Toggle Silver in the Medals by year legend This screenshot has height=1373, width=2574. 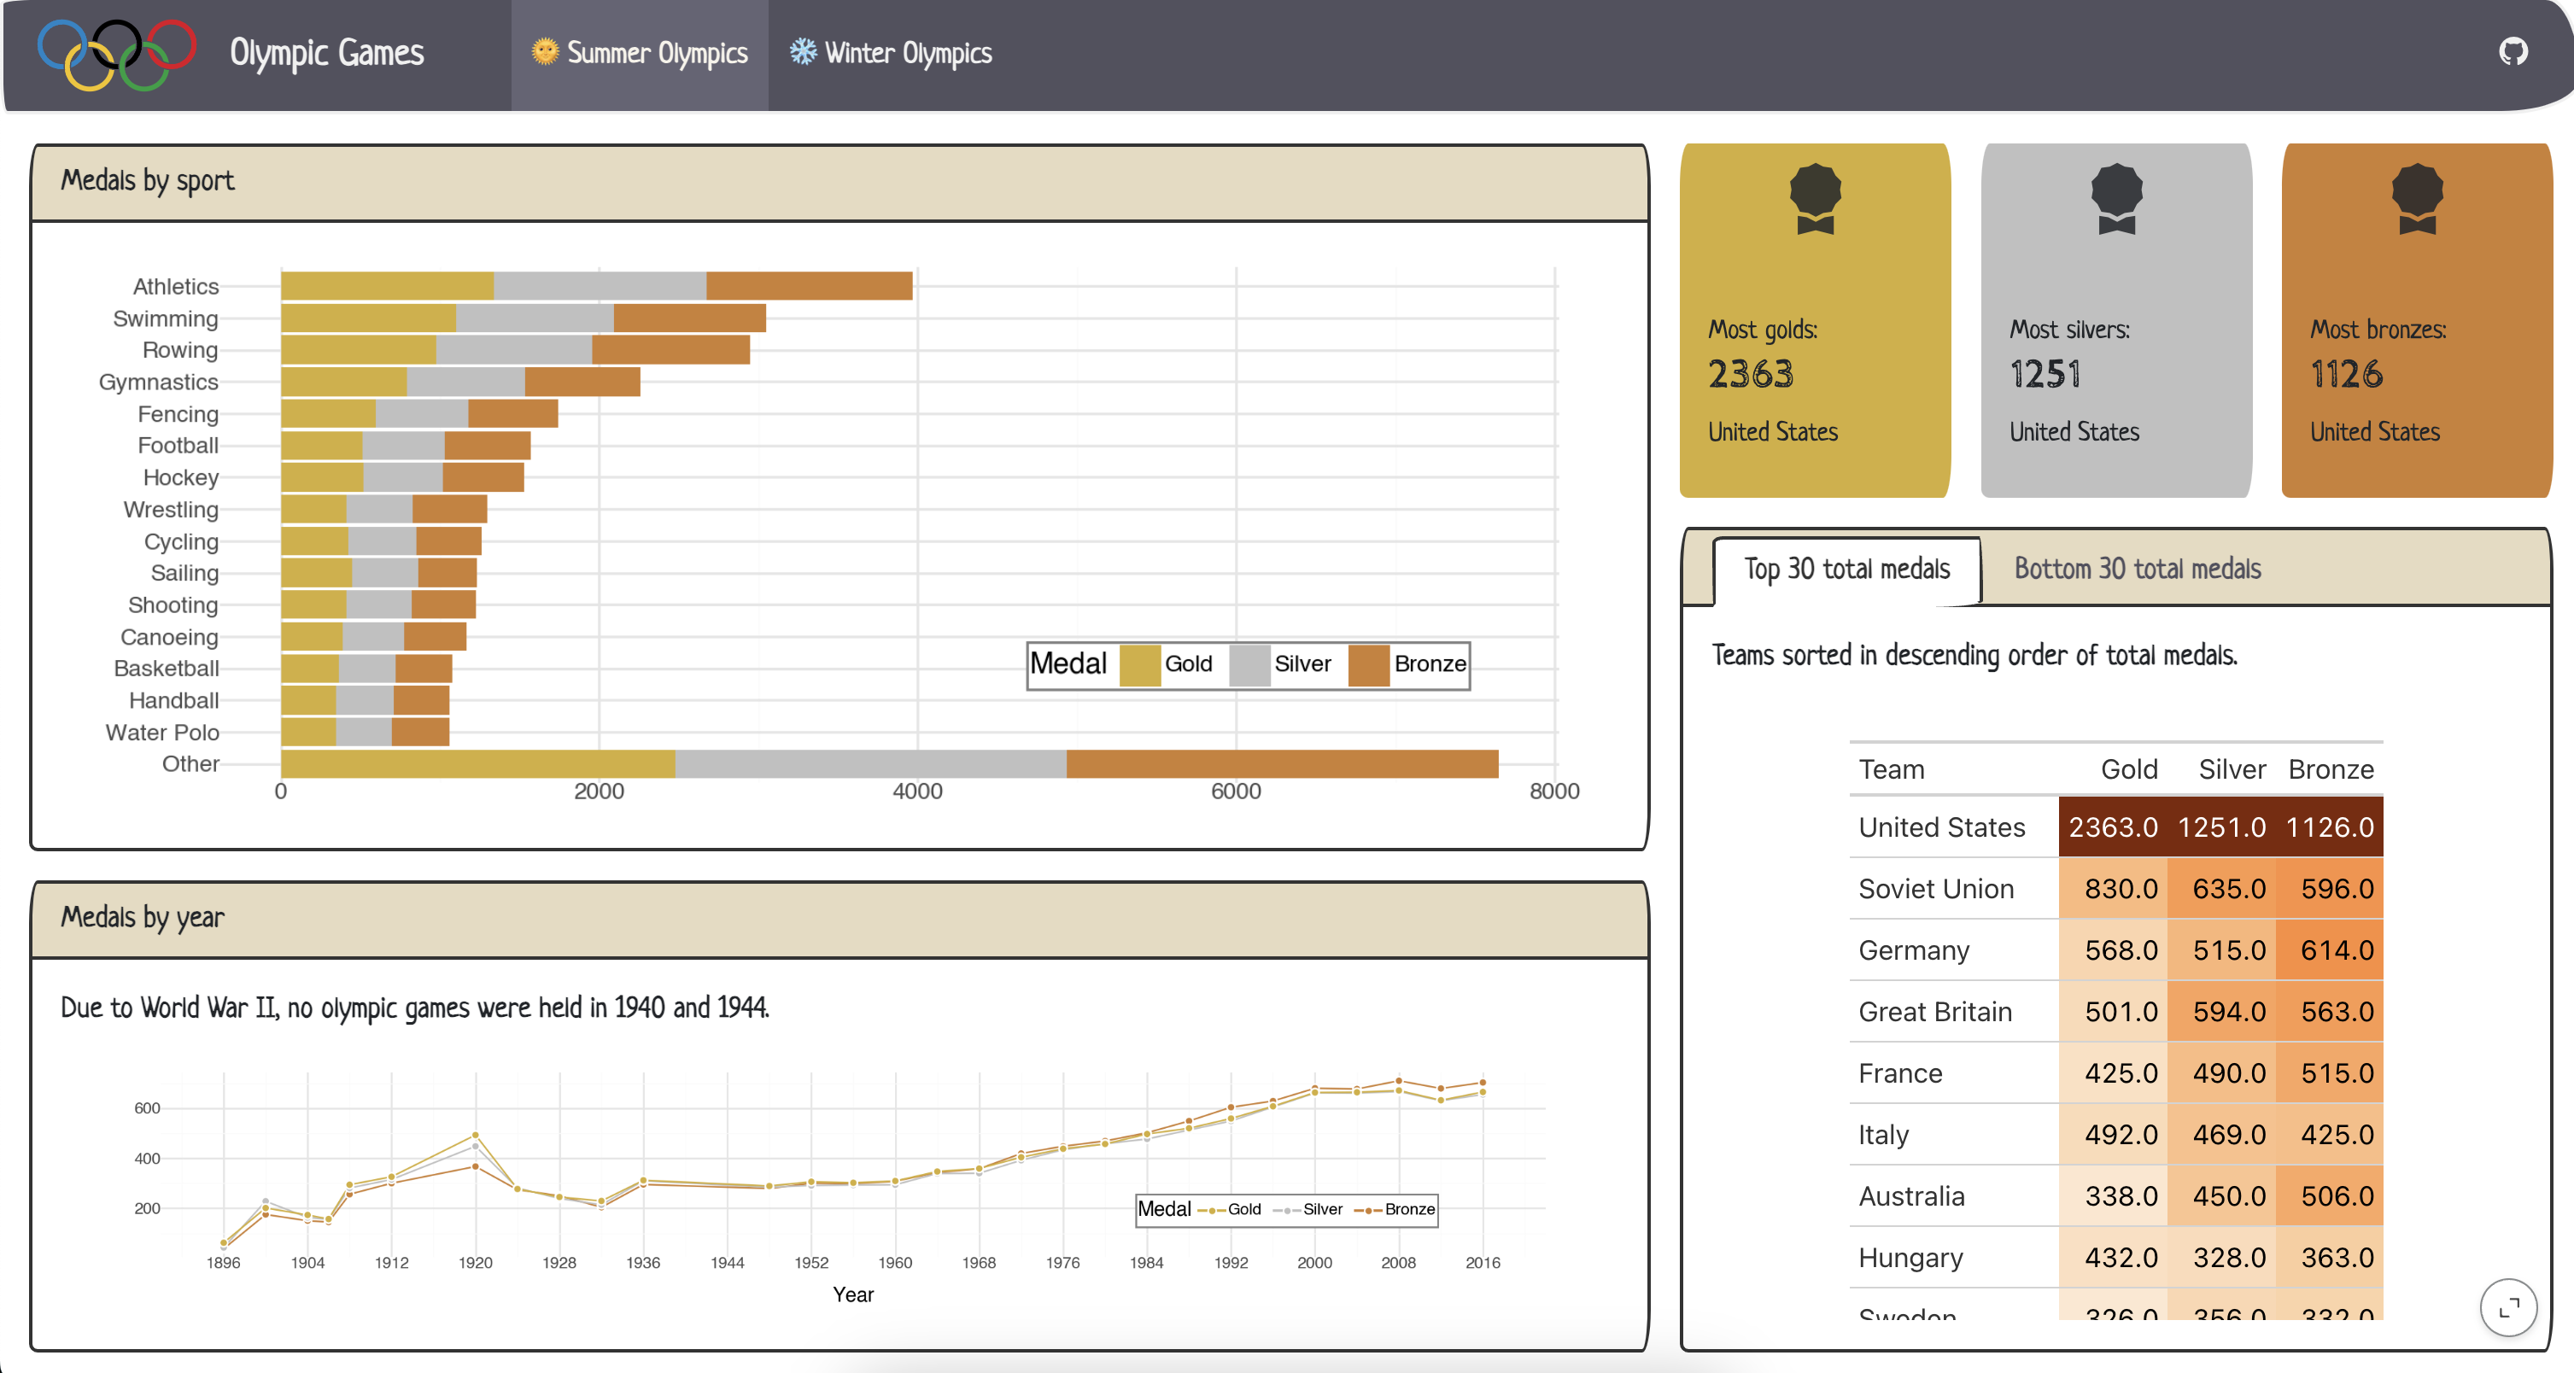point(1288,1209)
